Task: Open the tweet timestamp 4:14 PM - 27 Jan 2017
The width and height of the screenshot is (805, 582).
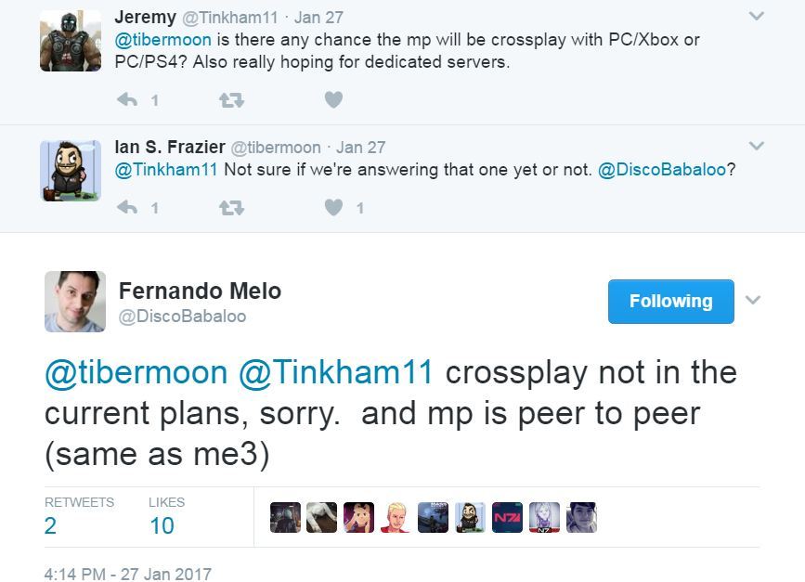Action: tap(127, 574)
